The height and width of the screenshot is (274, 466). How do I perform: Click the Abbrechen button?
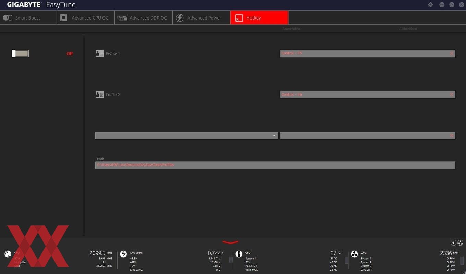coord(408,29)
